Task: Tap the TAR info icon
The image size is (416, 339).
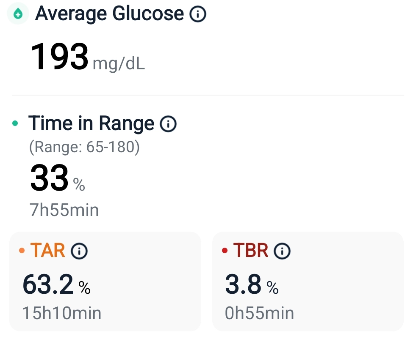Action: (x=79, y=252)
